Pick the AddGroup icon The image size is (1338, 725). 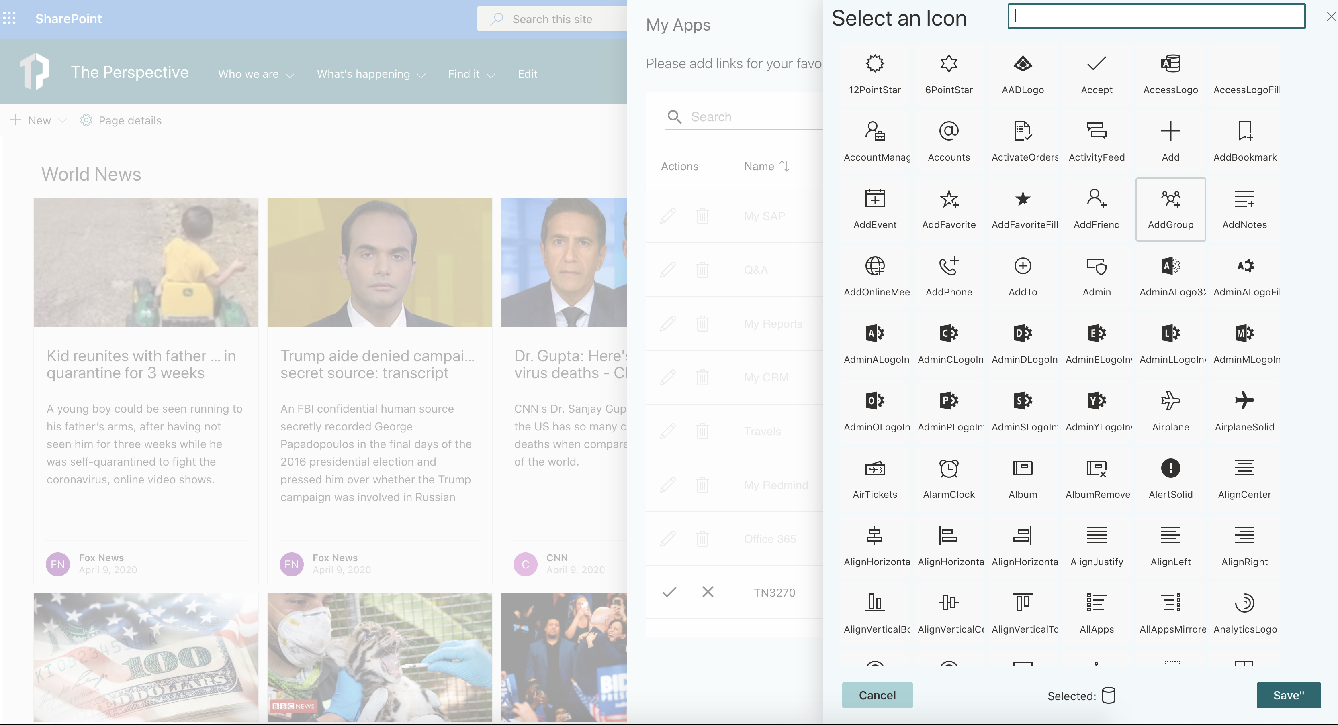pos(1171,209)
